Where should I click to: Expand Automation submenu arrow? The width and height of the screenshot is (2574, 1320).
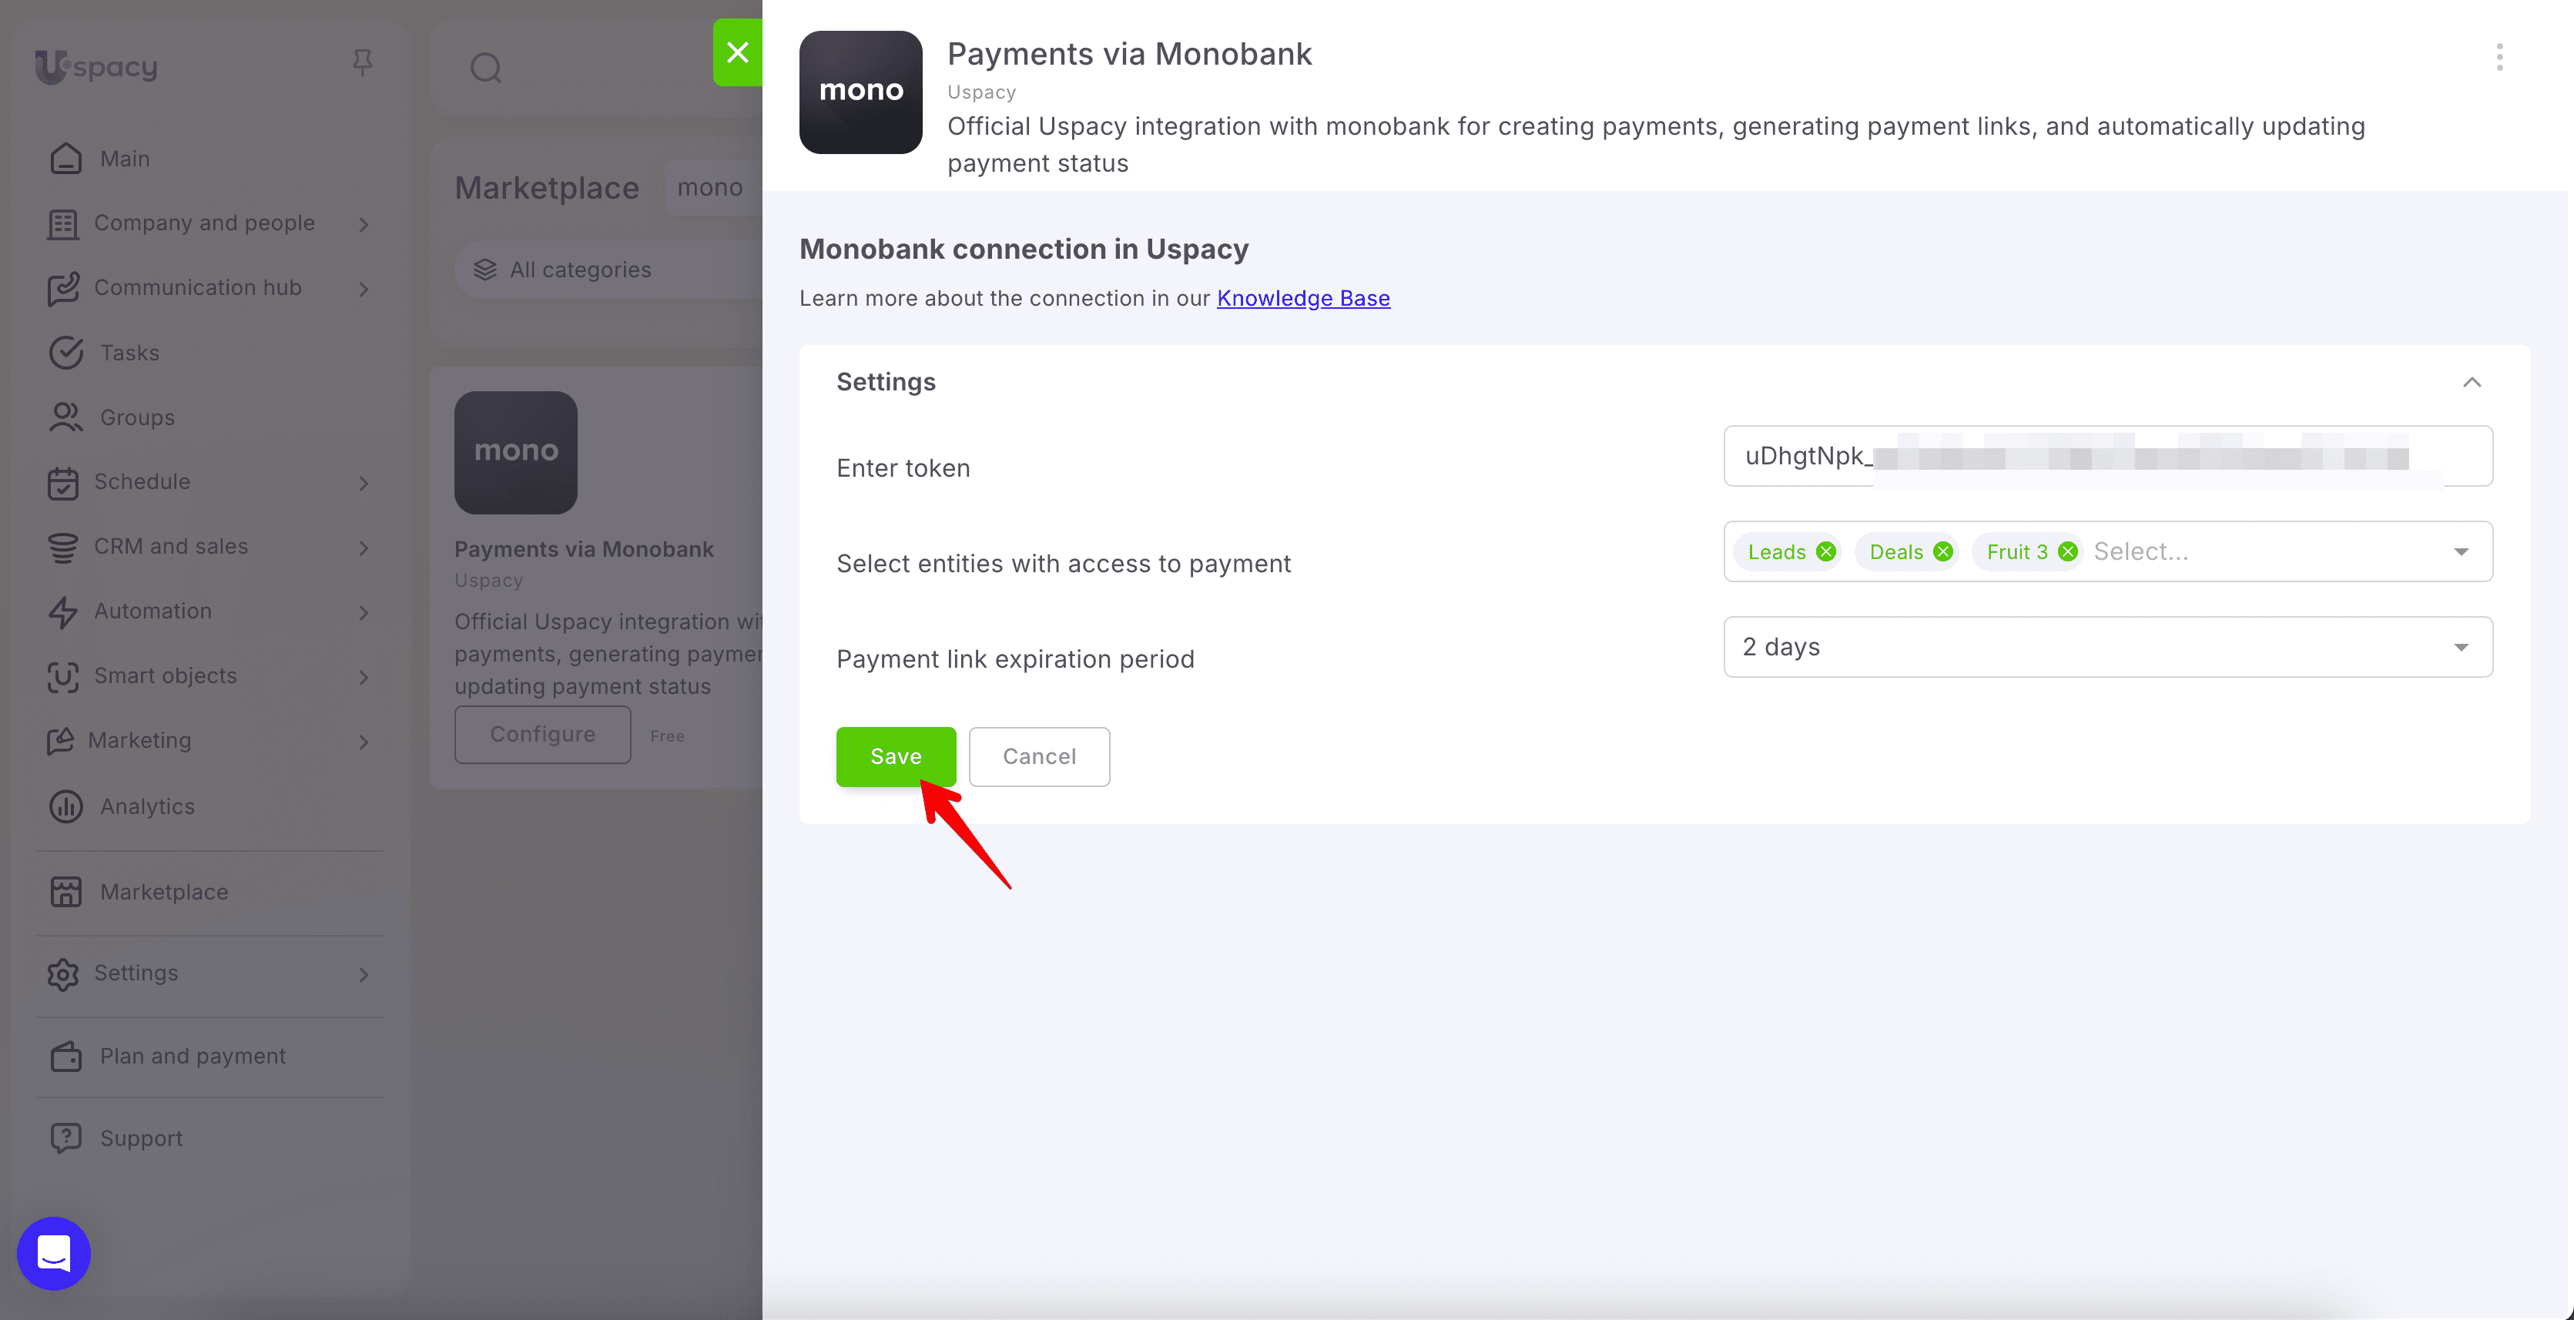pos(364,612)
